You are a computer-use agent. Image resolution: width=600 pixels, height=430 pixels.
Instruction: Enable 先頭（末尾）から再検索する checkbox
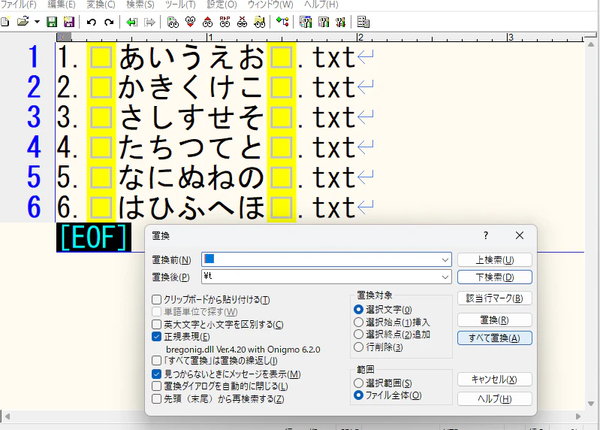(156, 398)
